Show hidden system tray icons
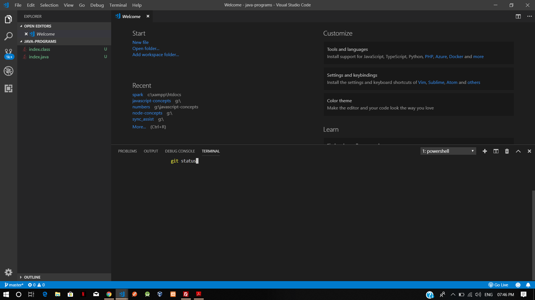Screen dimensions: 535x300 click(x=453, y=294)
